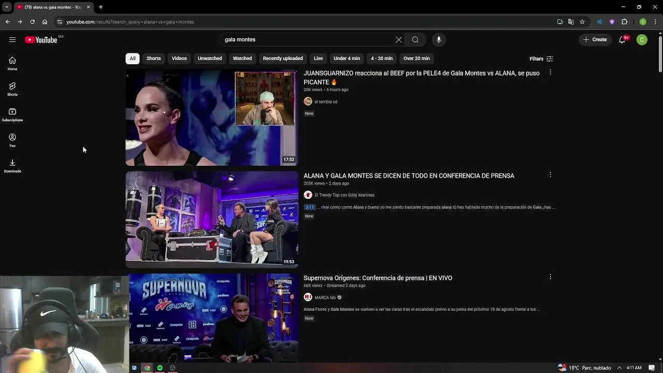Open Shorts in the left sidebar
Screen dimensions: 663x373
[x=12, y=89]
